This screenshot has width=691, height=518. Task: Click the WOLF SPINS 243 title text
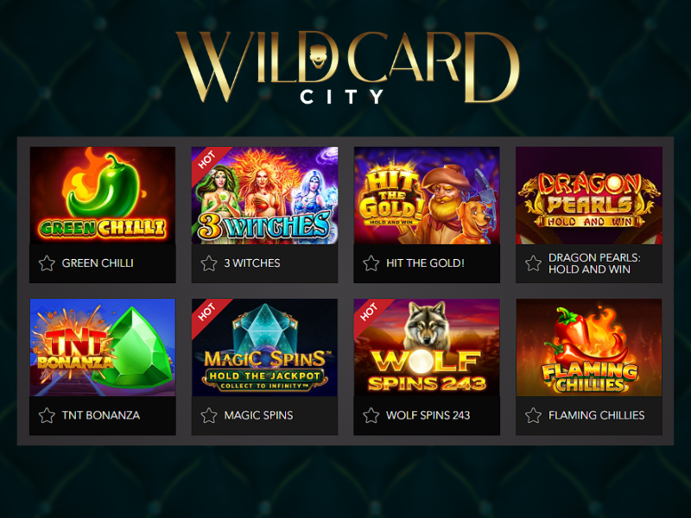click(428, 415)
